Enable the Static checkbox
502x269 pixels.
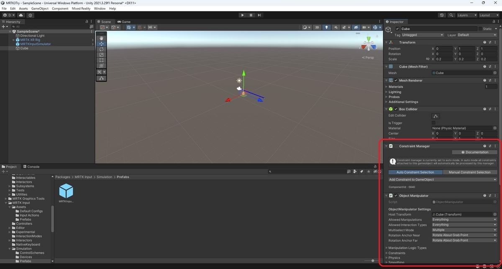tap(480, 29)
